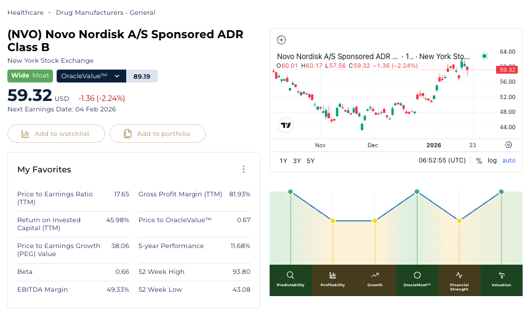The width and height of the screenshot is (530, 317).
Task: Click the Predictability magnifier icon
Action: (291, 275)
